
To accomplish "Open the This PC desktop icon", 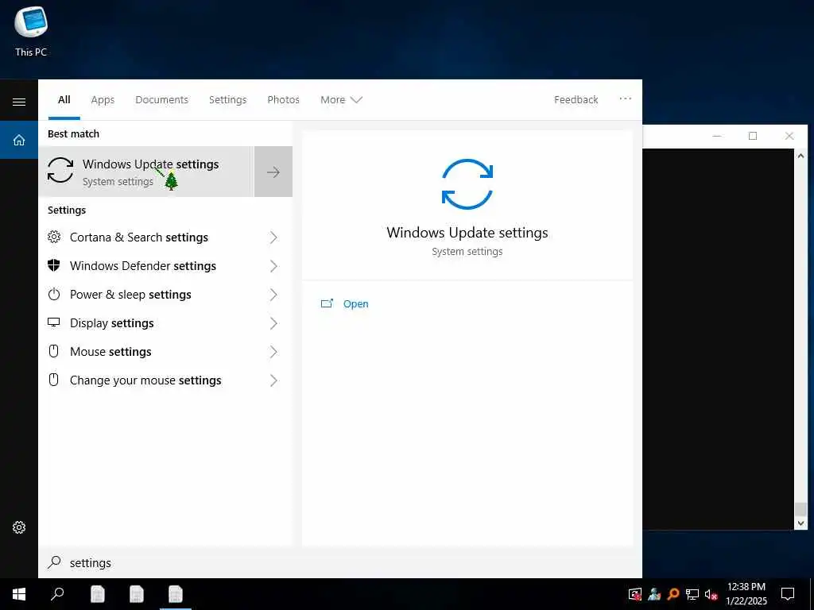I will coord(31,31).
